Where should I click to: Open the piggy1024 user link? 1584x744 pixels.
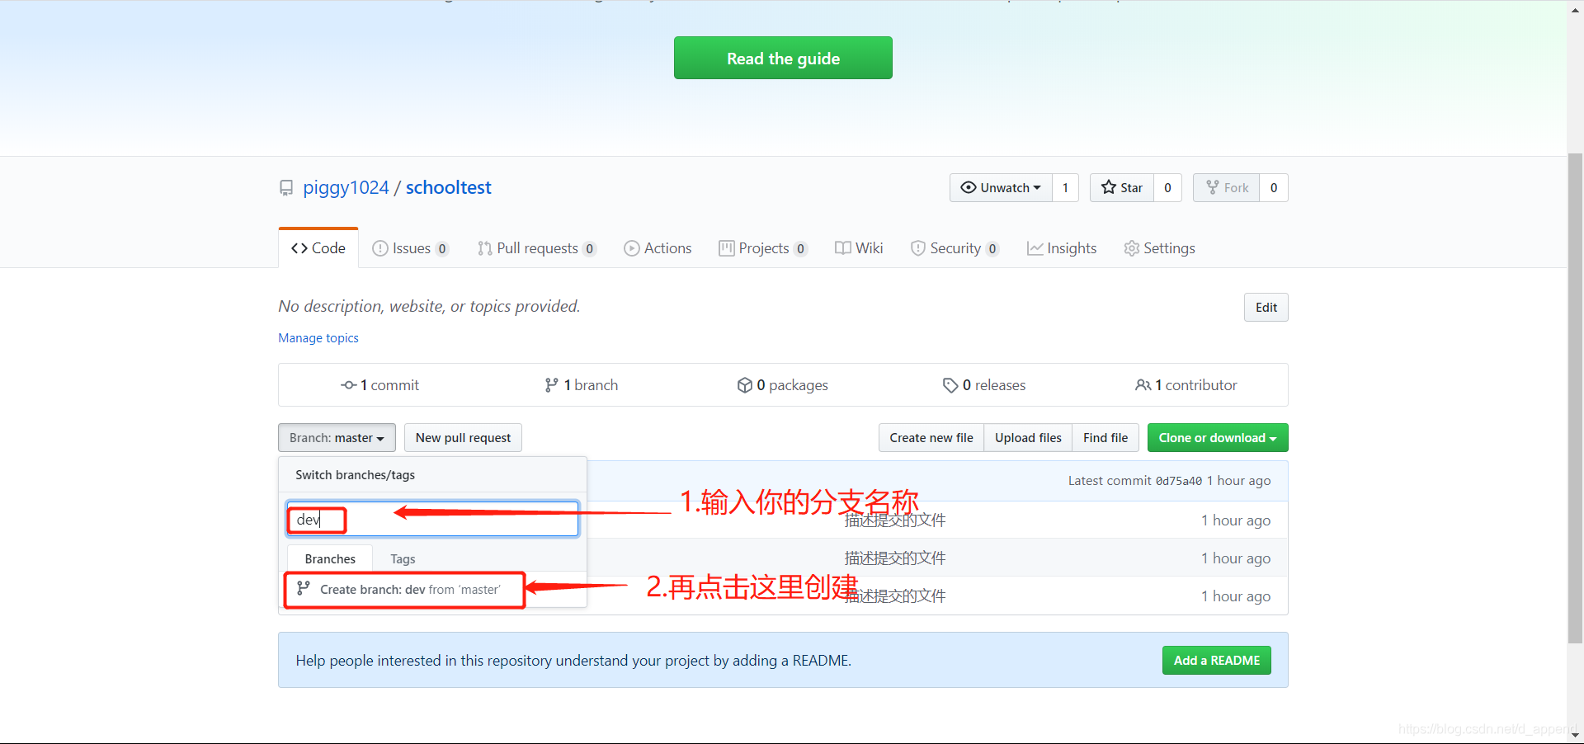click(346, 187)
